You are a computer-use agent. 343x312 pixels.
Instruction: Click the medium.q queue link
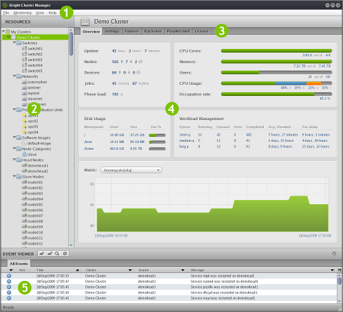[186, 141]
